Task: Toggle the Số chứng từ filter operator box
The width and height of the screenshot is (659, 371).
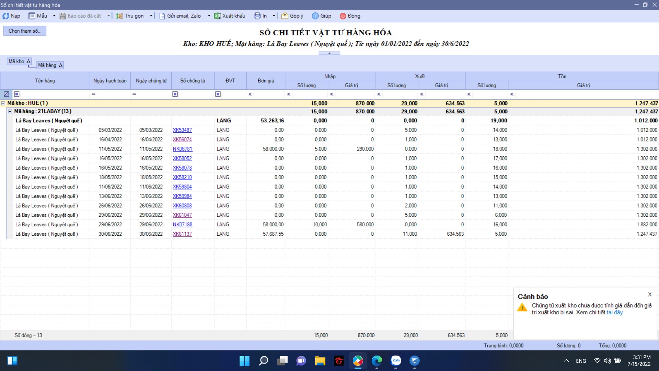Action: (175, 94)
